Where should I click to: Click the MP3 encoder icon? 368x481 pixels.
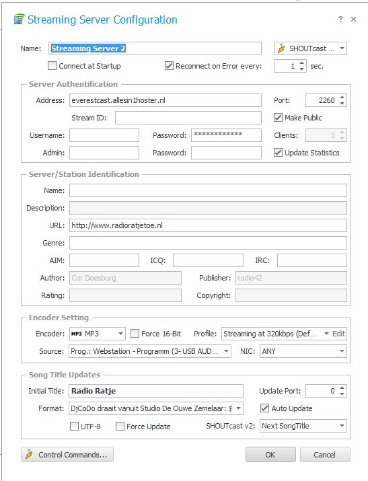click(77, 334)
